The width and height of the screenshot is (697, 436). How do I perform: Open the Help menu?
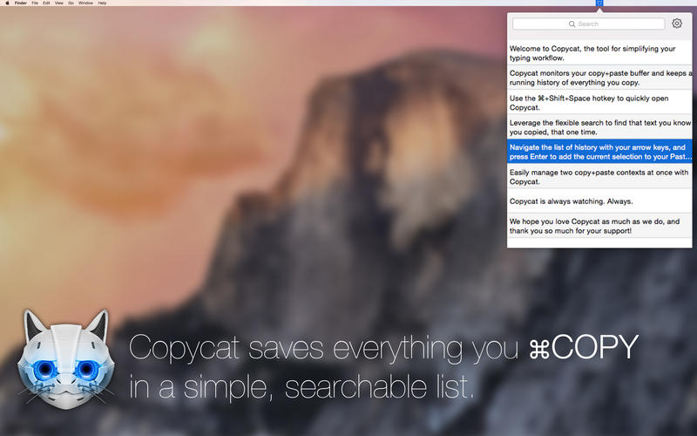point(102,3)
